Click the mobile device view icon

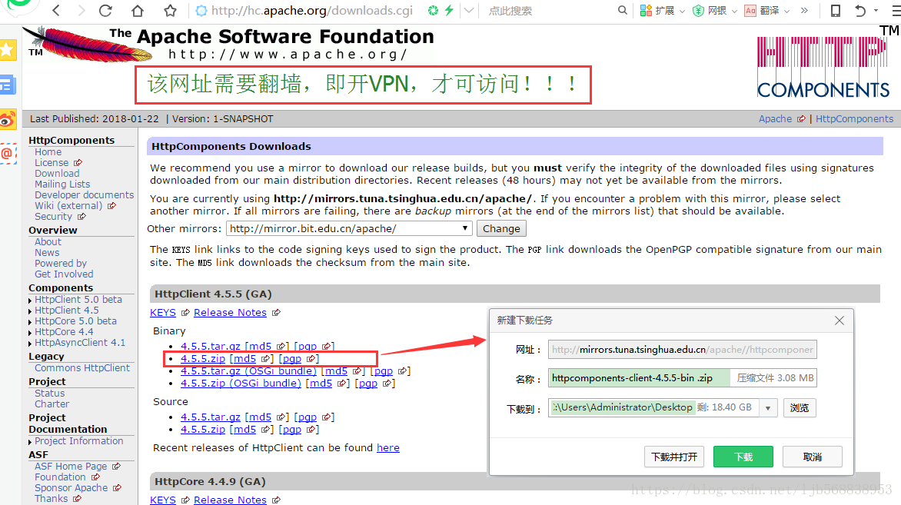point(836,10)
